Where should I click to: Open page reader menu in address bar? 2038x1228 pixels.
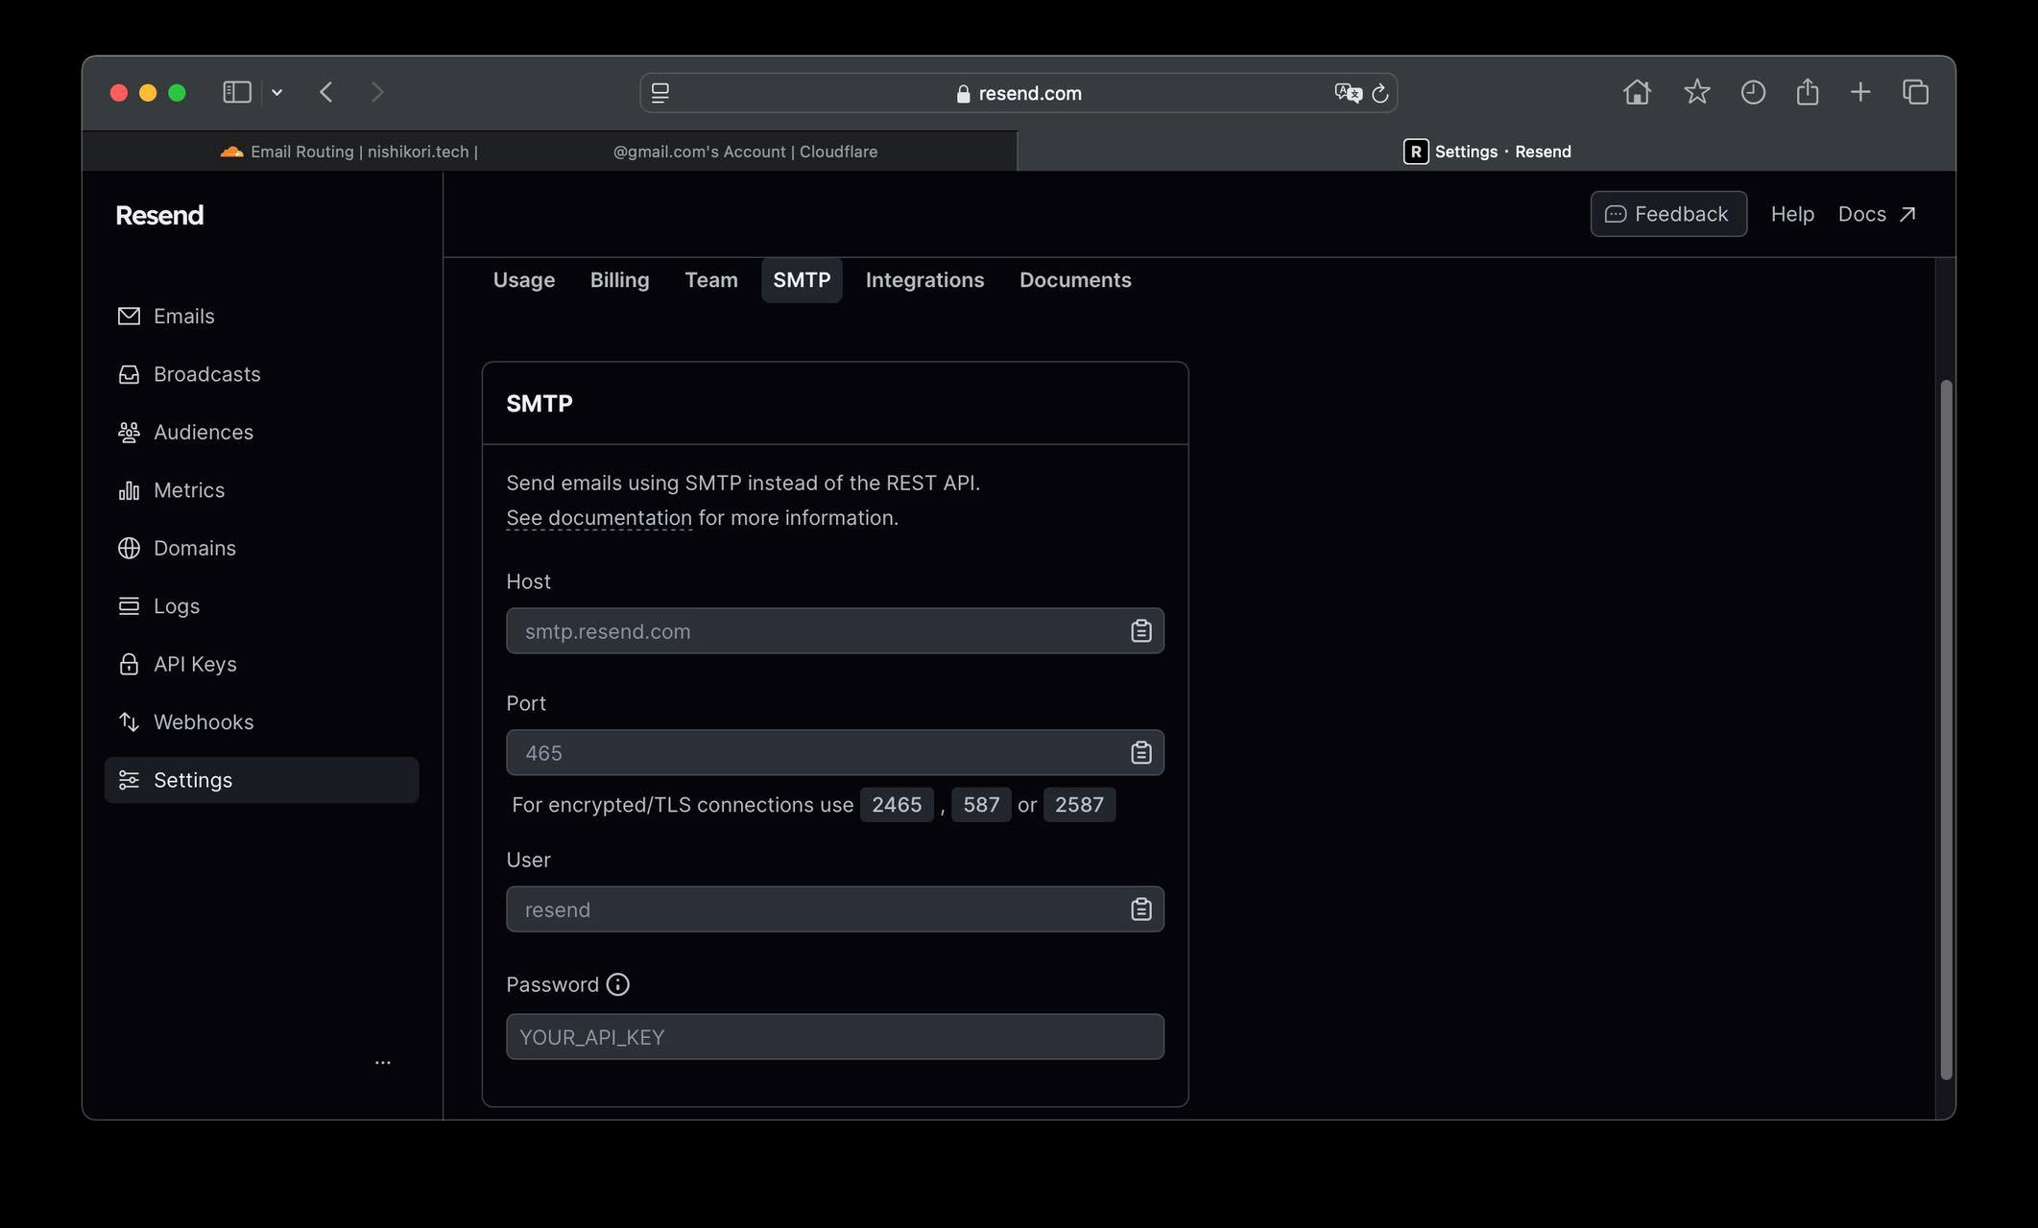click(x=660, y=93)
